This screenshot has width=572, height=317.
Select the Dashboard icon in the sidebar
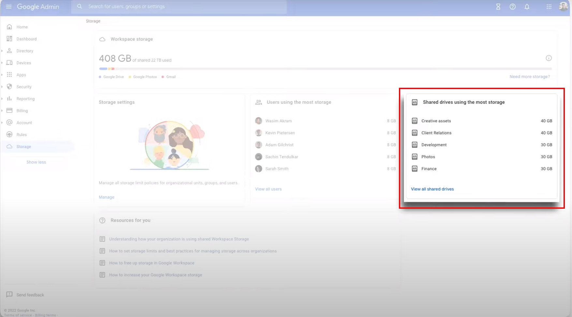click(x=10, y=39)
